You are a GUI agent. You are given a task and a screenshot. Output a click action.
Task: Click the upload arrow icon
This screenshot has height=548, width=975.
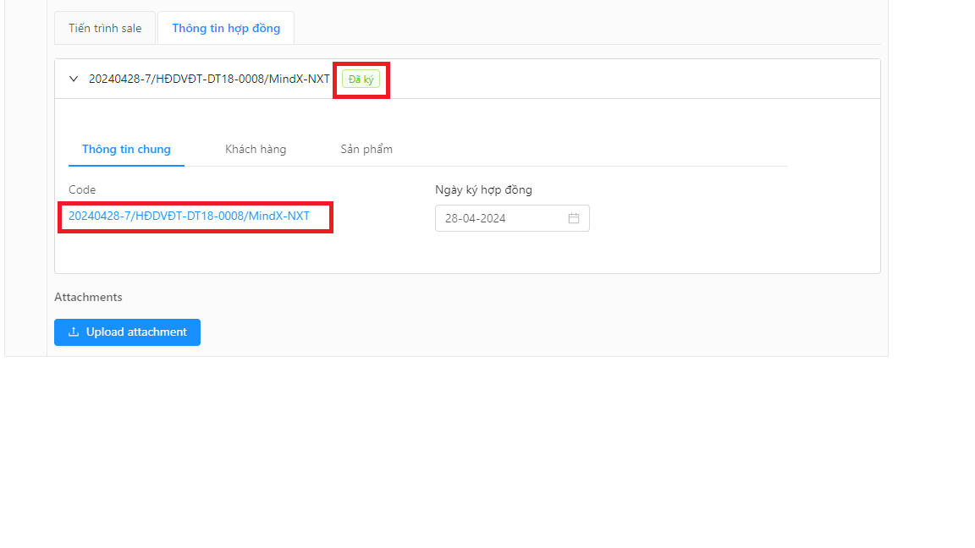point(74,332)
